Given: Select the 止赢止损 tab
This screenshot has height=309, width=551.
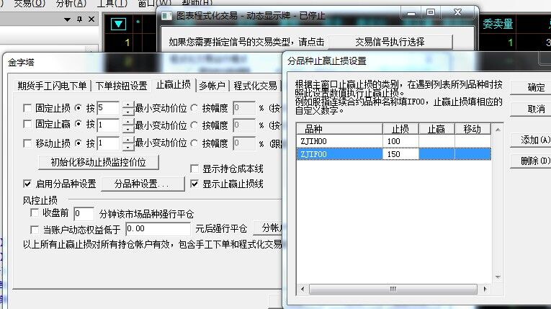Looking at the screenshot, I should [x=174, y=85].
